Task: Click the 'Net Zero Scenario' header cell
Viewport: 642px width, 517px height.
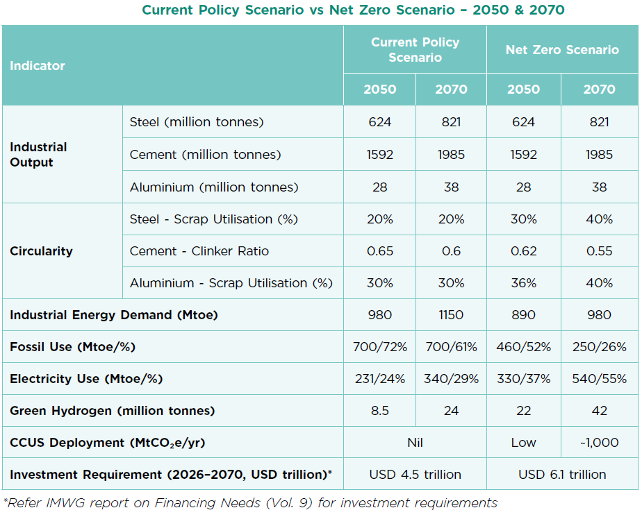Action: point(561,50)
